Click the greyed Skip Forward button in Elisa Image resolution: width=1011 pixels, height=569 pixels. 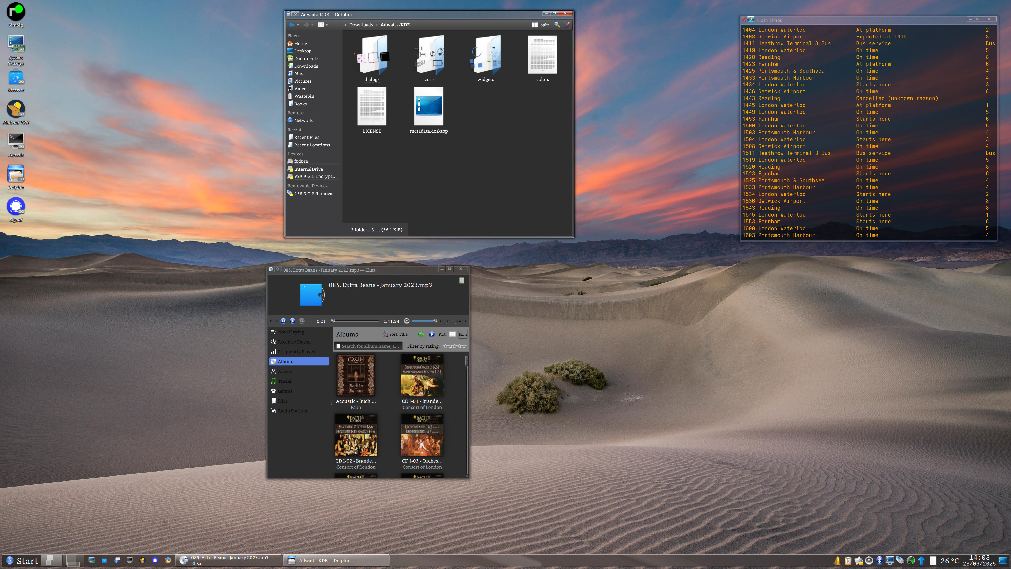(x=301, y=321)
